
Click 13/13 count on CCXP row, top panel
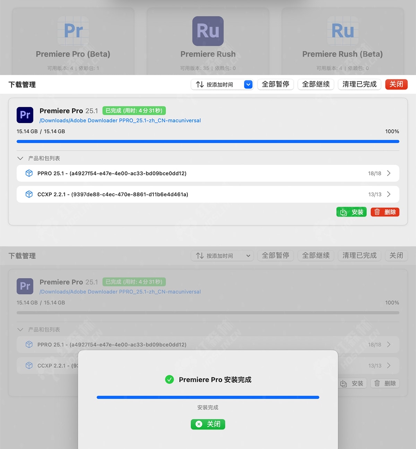(375, 194)
